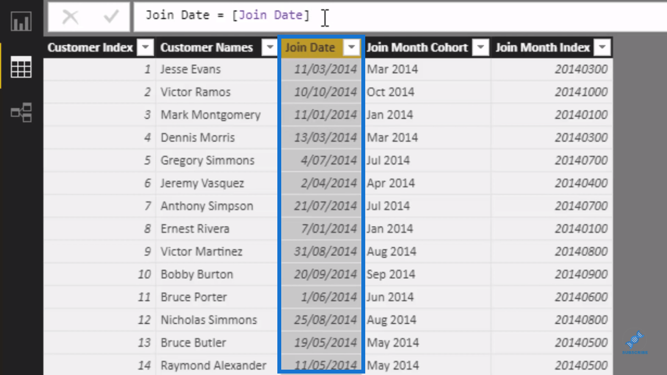The width and height of the screenshot is (667, 375).
Task: Select the Dennis Morris name cell
Action: pyautogui.click(x=216, y=138)
